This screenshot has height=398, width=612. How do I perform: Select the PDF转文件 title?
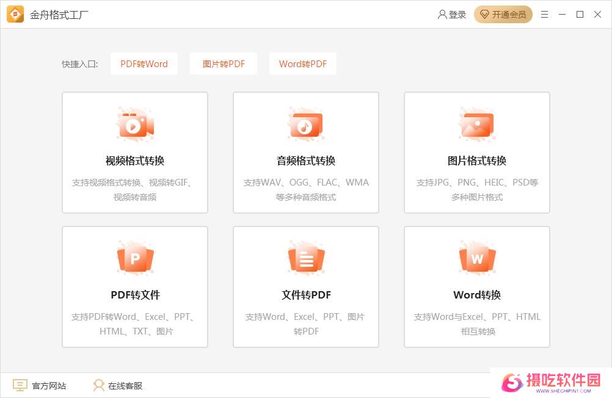coord(135,295)
